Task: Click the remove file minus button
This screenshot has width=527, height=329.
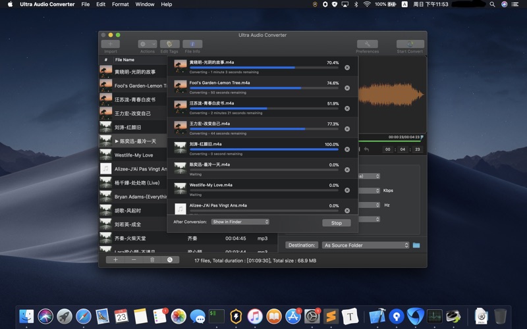Action: pos(134,260)
